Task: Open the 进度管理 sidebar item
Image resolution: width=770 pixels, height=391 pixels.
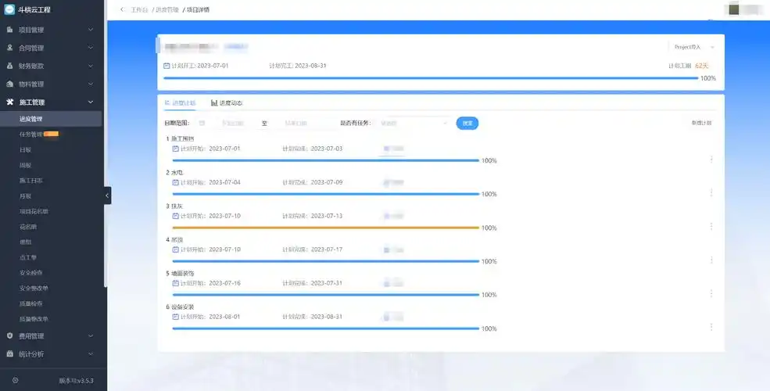Action: click(51, 119)
